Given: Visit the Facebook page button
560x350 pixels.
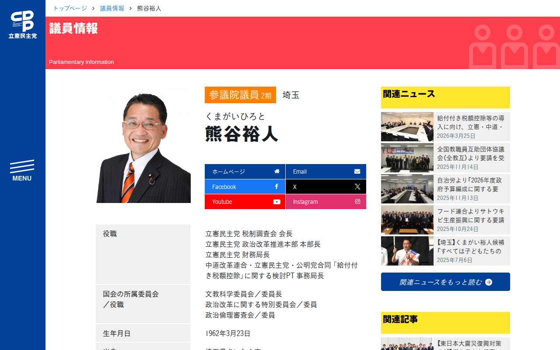Looking at the screenshot, I should pyautogui.click(x=245, y=186).
